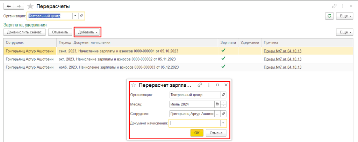Add Перерасчеты to favorites with star
Viewport: 358px width, 142px height.
tap(31, 6)
